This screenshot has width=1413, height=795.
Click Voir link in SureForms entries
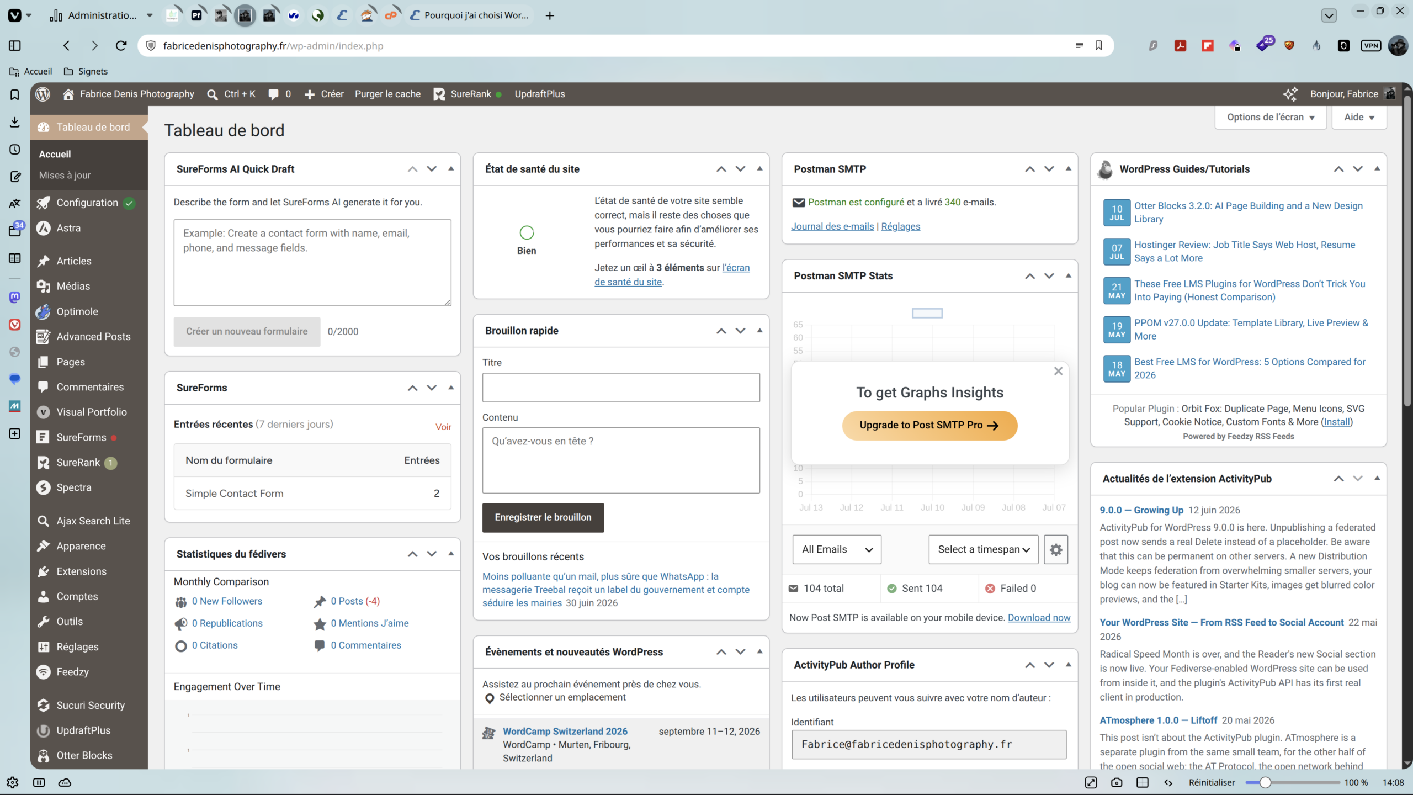[443, 427]
